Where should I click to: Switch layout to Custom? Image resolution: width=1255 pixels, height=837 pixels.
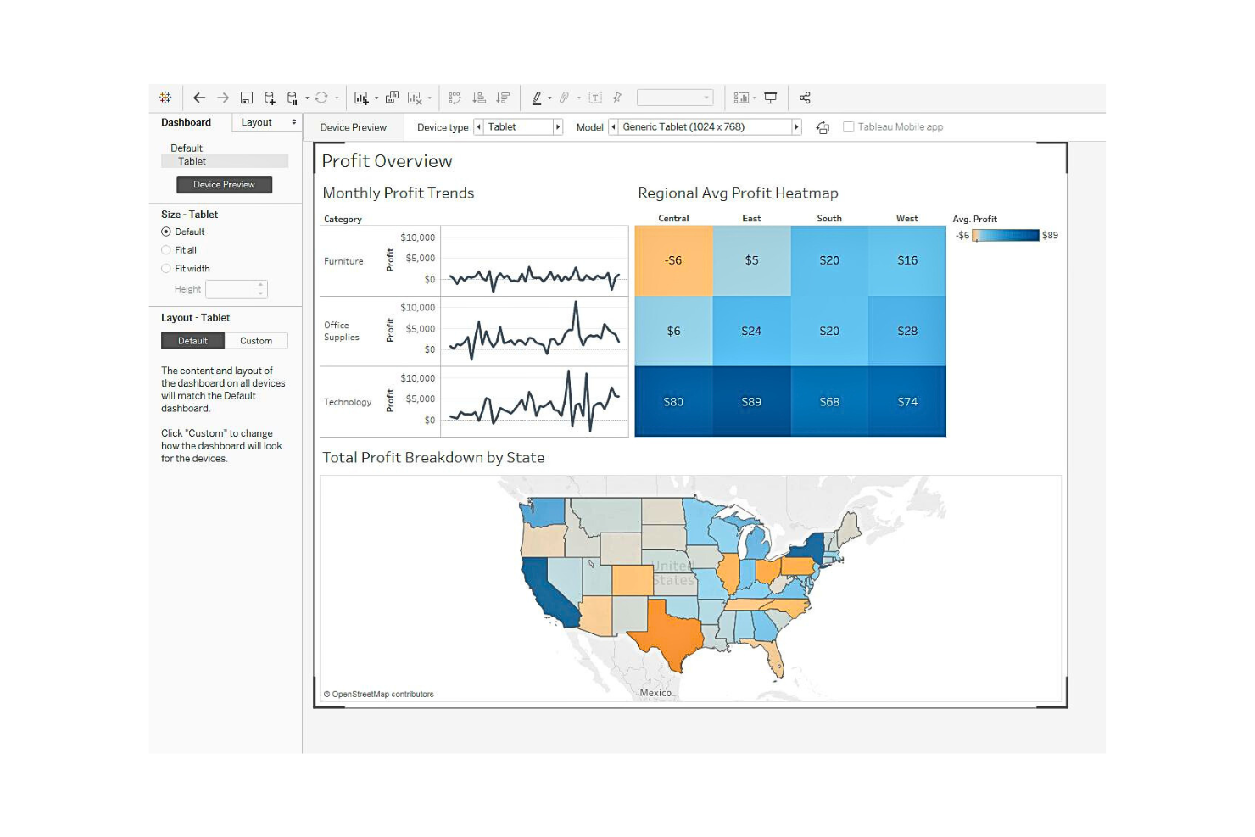click(x=256, y=340)
